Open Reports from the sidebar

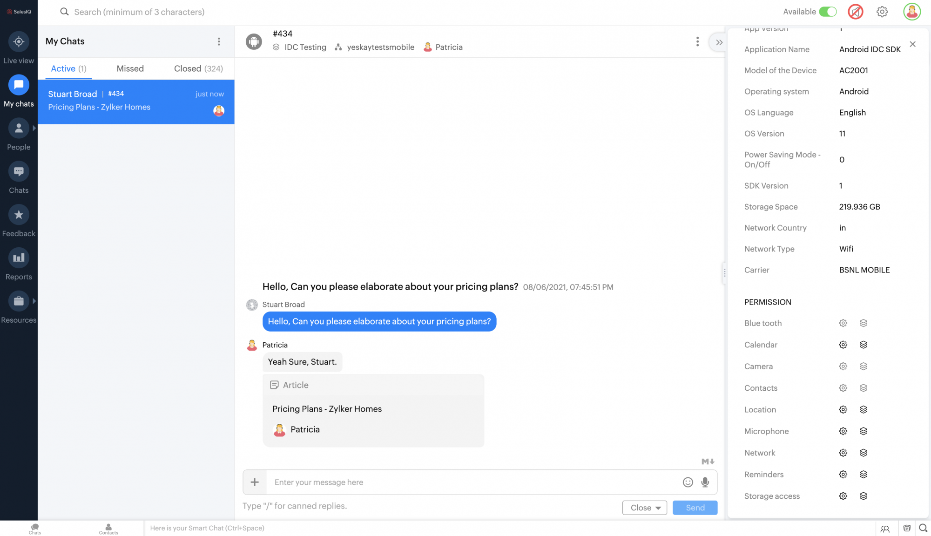[x=19, y=258]
